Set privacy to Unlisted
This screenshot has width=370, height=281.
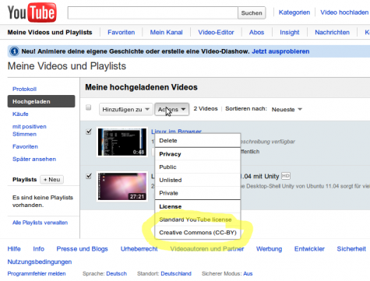pos(198,180)
